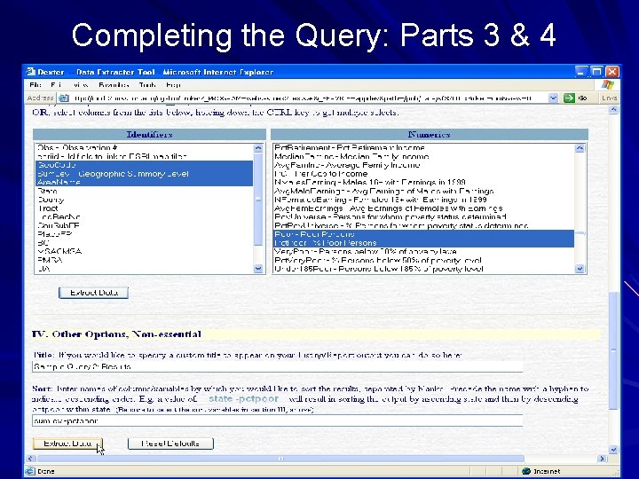639x479 pixels.
Task: Click the green Go arrow button
Action: coord(569,98)
